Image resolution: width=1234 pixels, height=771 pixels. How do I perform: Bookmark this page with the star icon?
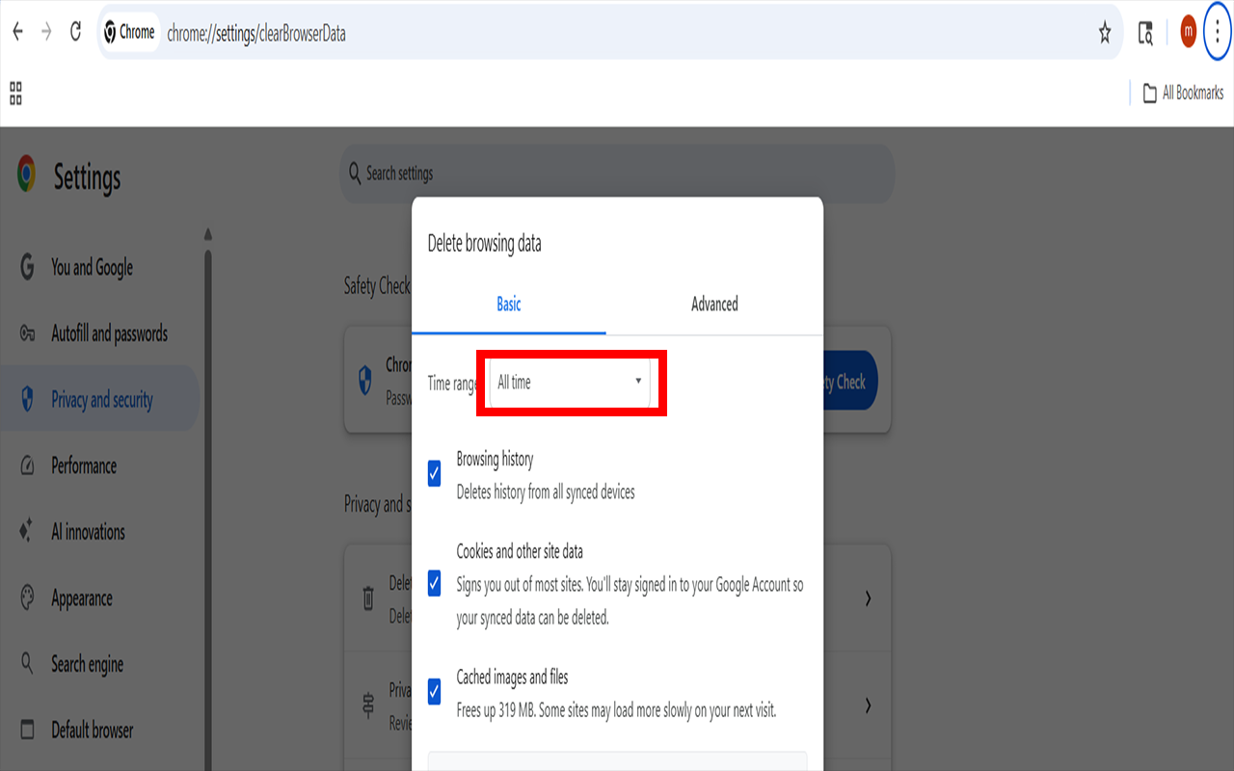point(1105,33)
